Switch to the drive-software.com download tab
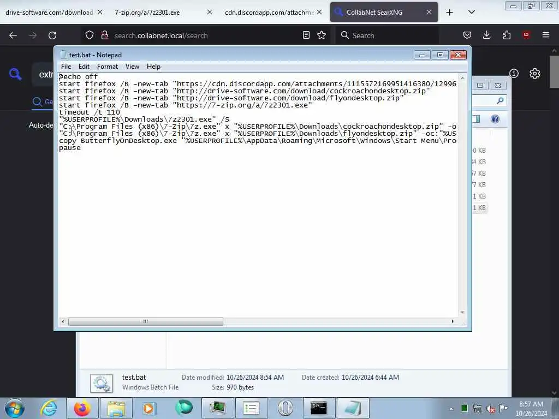Viewport: 559px width, 419px height. [x=49, y=13]
